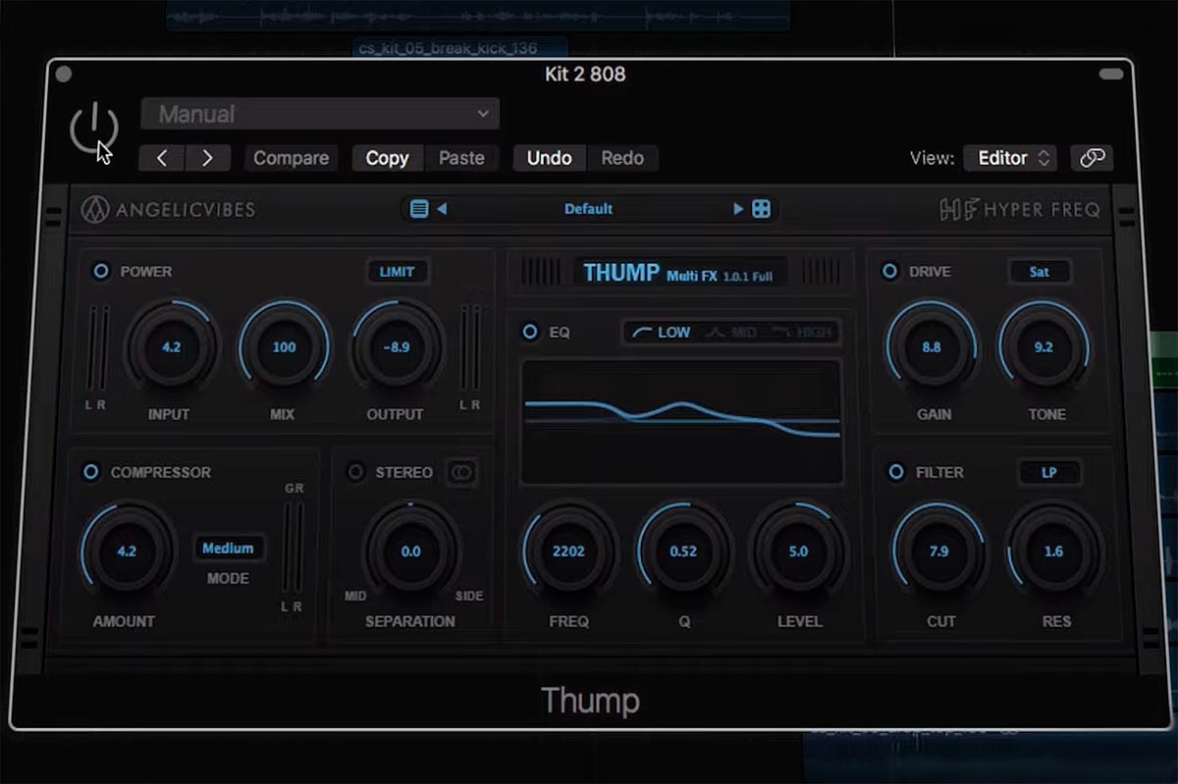Toggle the POWER section on/off
Image resolution: width=1178 pixels, height=784 pixels.
pyautogui.click(x=101, y=272)
